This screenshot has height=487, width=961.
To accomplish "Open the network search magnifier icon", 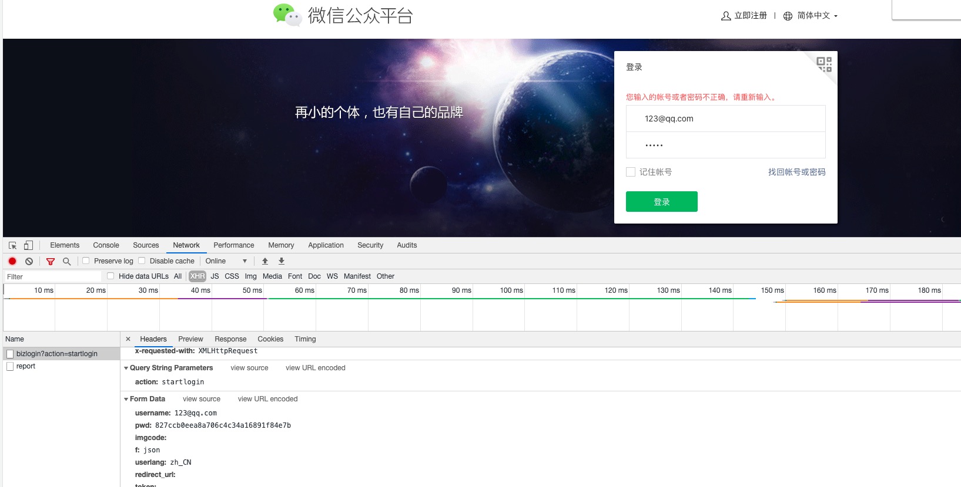I will tap(66, 261).
